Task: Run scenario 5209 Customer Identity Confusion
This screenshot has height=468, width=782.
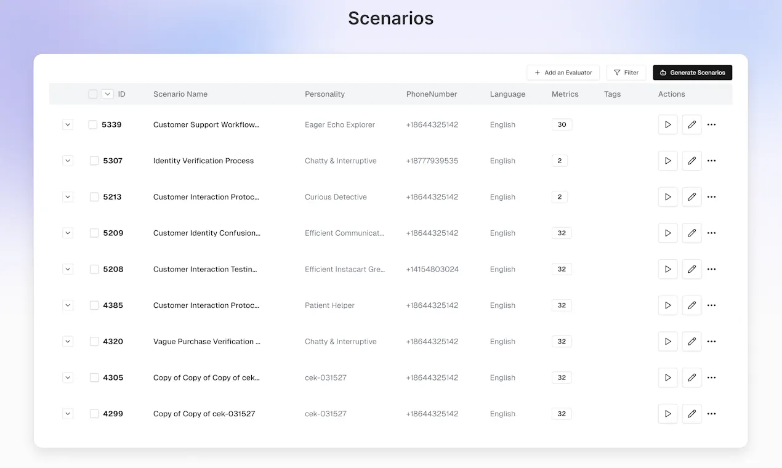Action: coord(667,233)
